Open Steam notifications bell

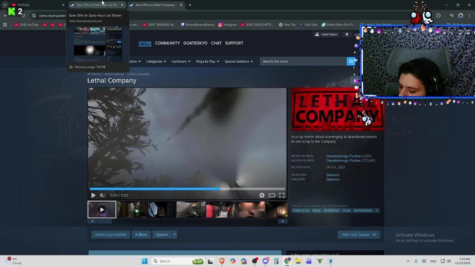point(347,34)
